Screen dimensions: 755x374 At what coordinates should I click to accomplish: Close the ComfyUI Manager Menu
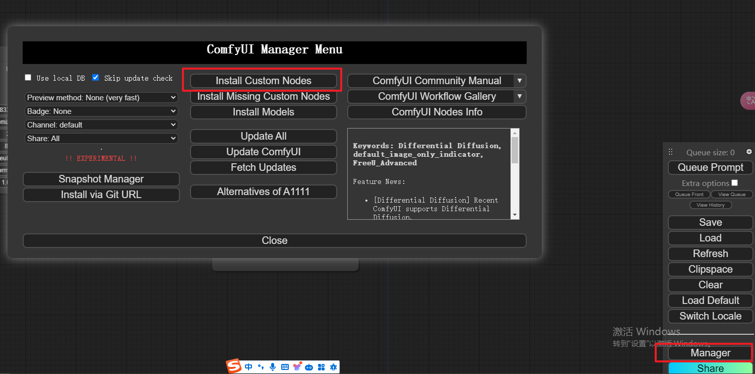click(275, 240)
